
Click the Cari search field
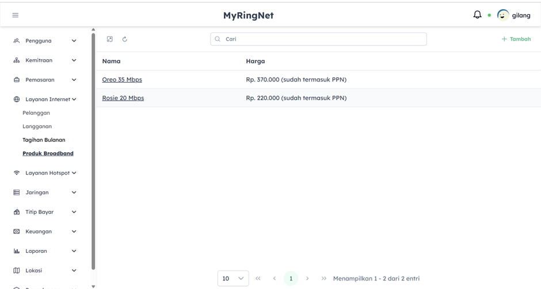click(318, 39)
